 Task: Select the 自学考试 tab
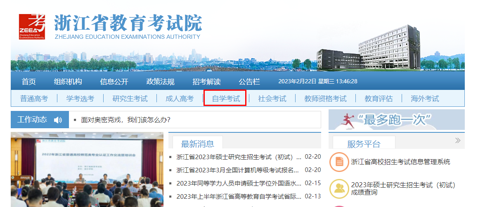[226, 99]
